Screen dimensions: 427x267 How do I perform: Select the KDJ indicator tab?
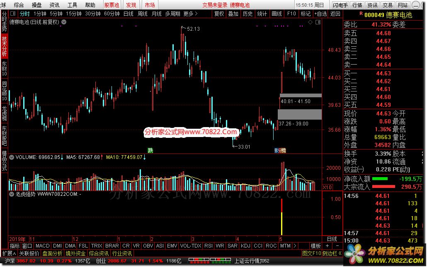pos(246,246)
